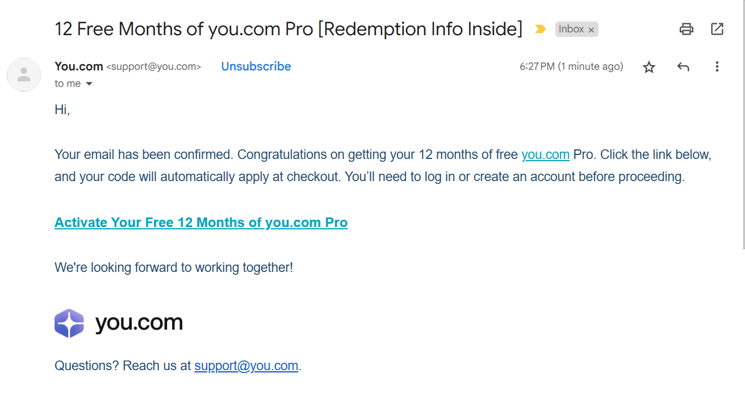
Task: Click the Unsubscribe link
Action: coord(256,66)
